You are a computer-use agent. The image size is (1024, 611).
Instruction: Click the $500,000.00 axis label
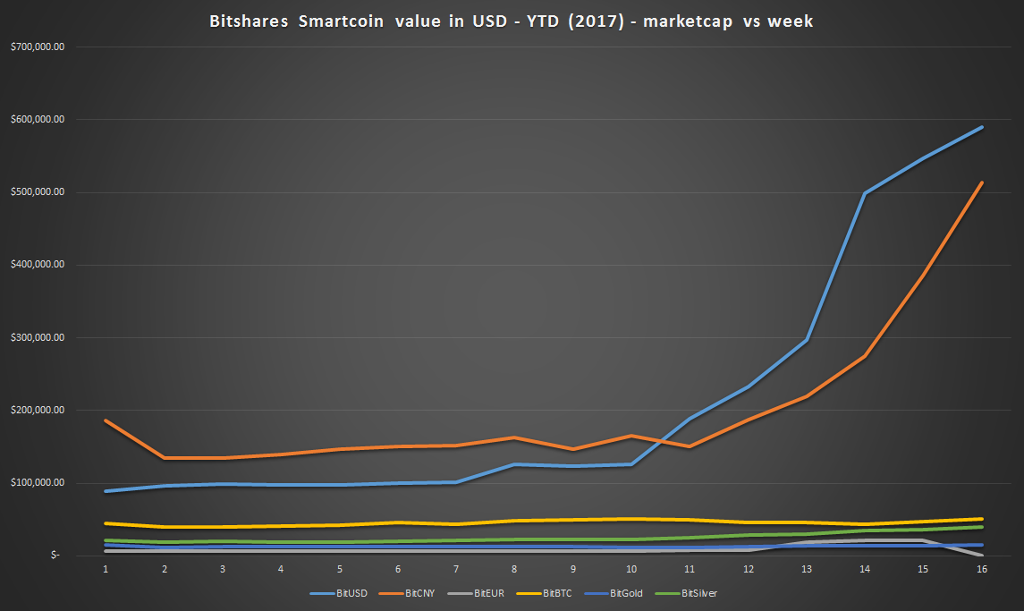point(38,192)
